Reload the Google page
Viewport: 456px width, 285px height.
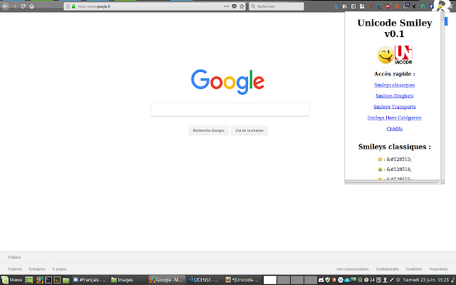tap(24, 6)
